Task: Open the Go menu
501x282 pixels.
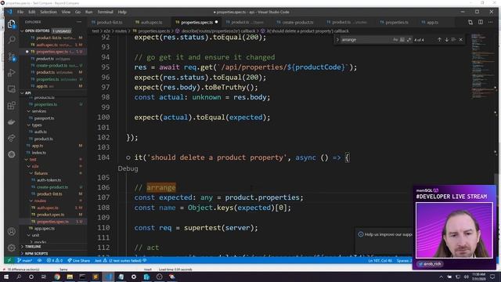Action: pos(77,12)
